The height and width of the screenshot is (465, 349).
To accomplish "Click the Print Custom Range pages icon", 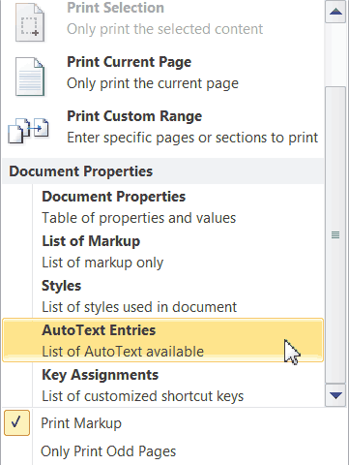I will [x=29, y=130].
